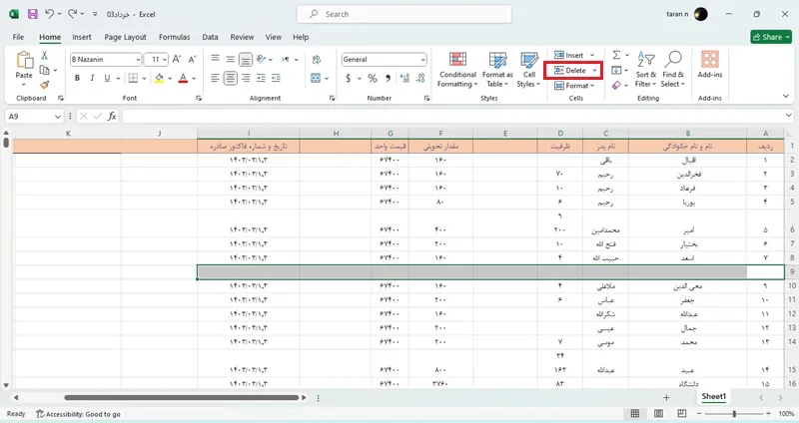Expand the Delete cells dropdown arrow
The width and height of the screenshot is (799, 423).
click(594, 70)
